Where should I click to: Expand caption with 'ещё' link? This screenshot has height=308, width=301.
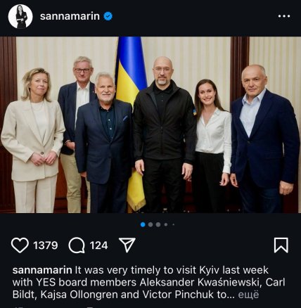[x=248, y=295]
